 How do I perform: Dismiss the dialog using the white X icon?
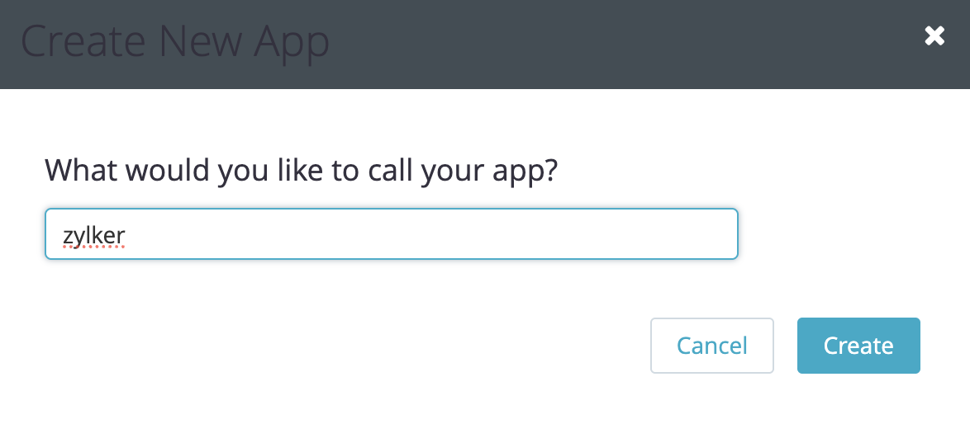(934, 36)
